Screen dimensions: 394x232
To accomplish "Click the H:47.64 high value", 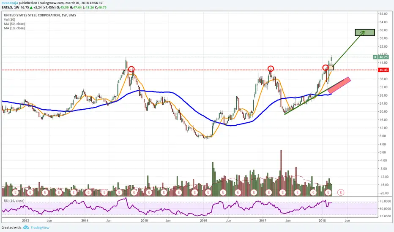I will click(x=75, y=8).
